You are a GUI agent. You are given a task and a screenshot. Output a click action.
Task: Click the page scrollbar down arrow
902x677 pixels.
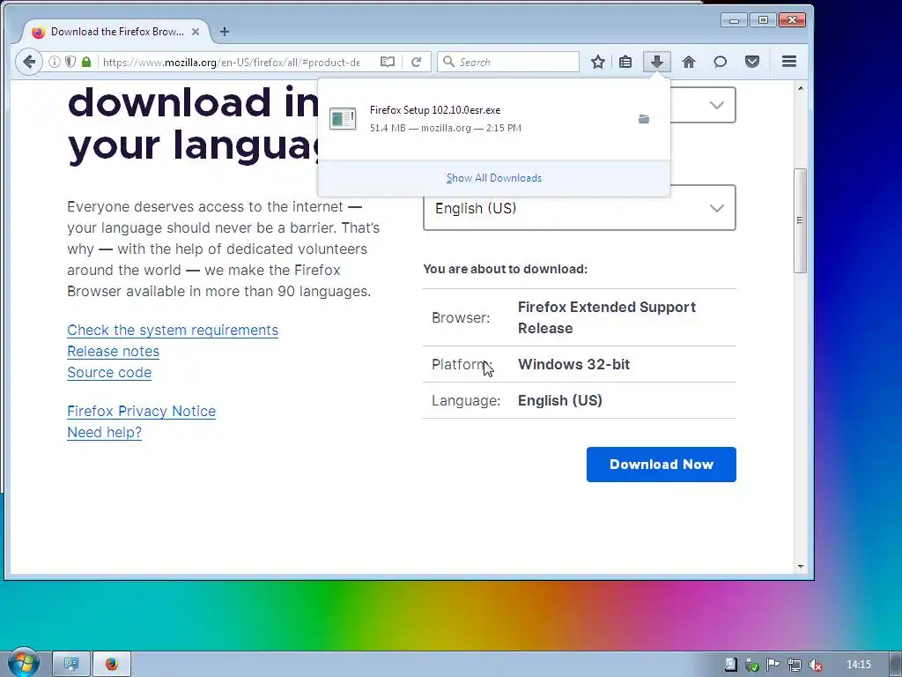click(800, 567)
